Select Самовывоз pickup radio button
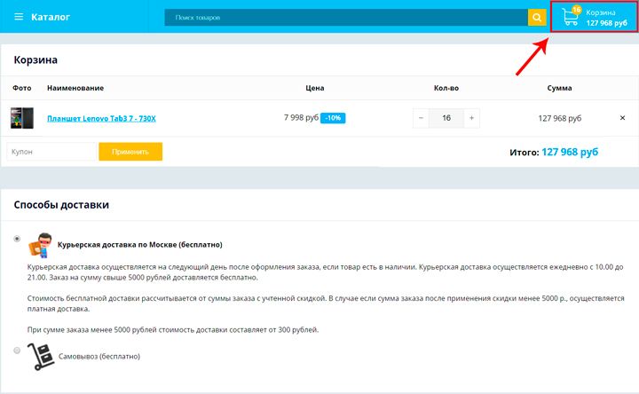The width and height of the screenshot is (639, 394). (17, 351)
